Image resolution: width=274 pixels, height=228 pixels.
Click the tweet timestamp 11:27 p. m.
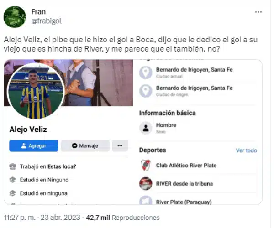[19, 218]
